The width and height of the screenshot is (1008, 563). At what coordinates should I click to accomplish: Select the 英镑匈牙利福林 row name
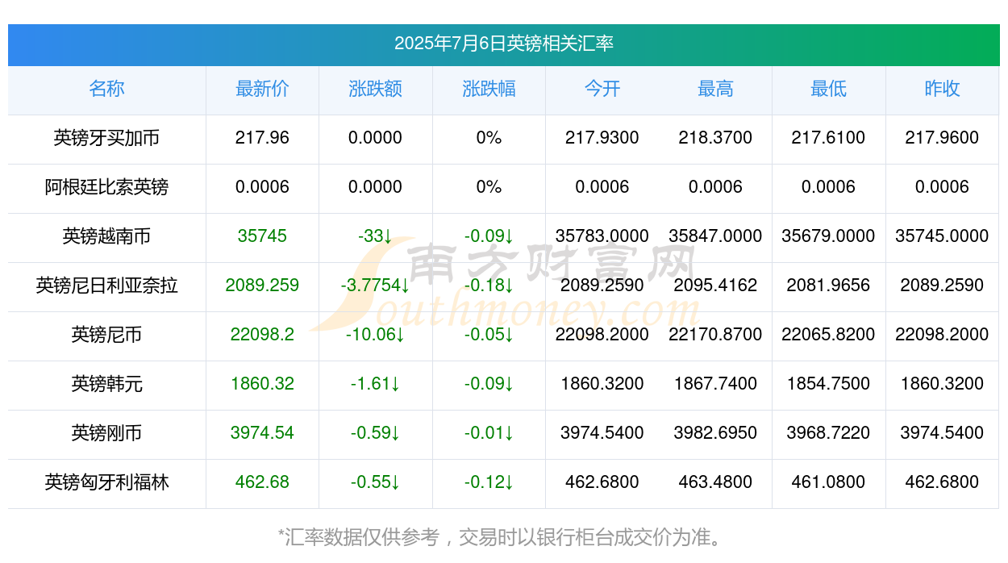tap(106, 482)
